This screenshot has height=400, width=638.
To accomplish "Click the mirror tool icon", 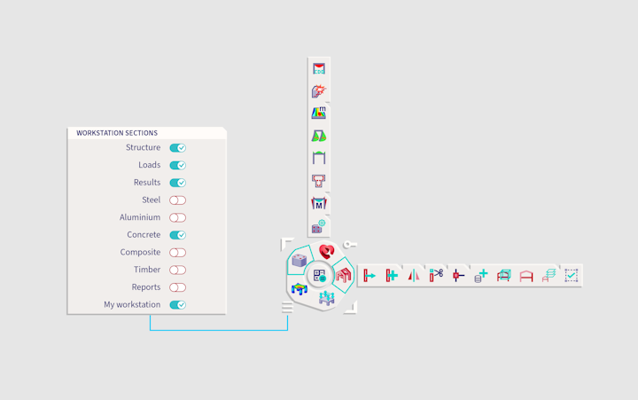I will 414,275.
